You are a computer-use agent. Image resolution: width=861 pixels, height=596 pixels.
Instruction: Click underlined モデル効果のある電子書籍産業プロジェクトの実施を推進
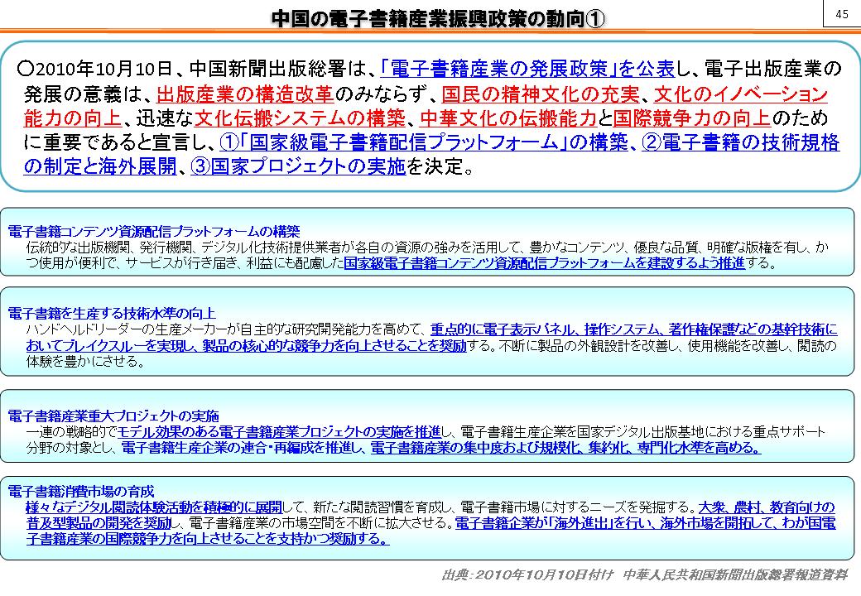(280, 432)
